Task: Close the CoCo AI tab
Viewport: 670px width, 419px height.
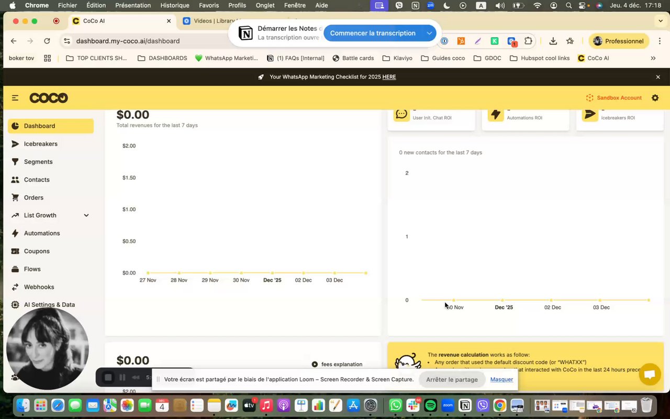Action: click(169, 21)
